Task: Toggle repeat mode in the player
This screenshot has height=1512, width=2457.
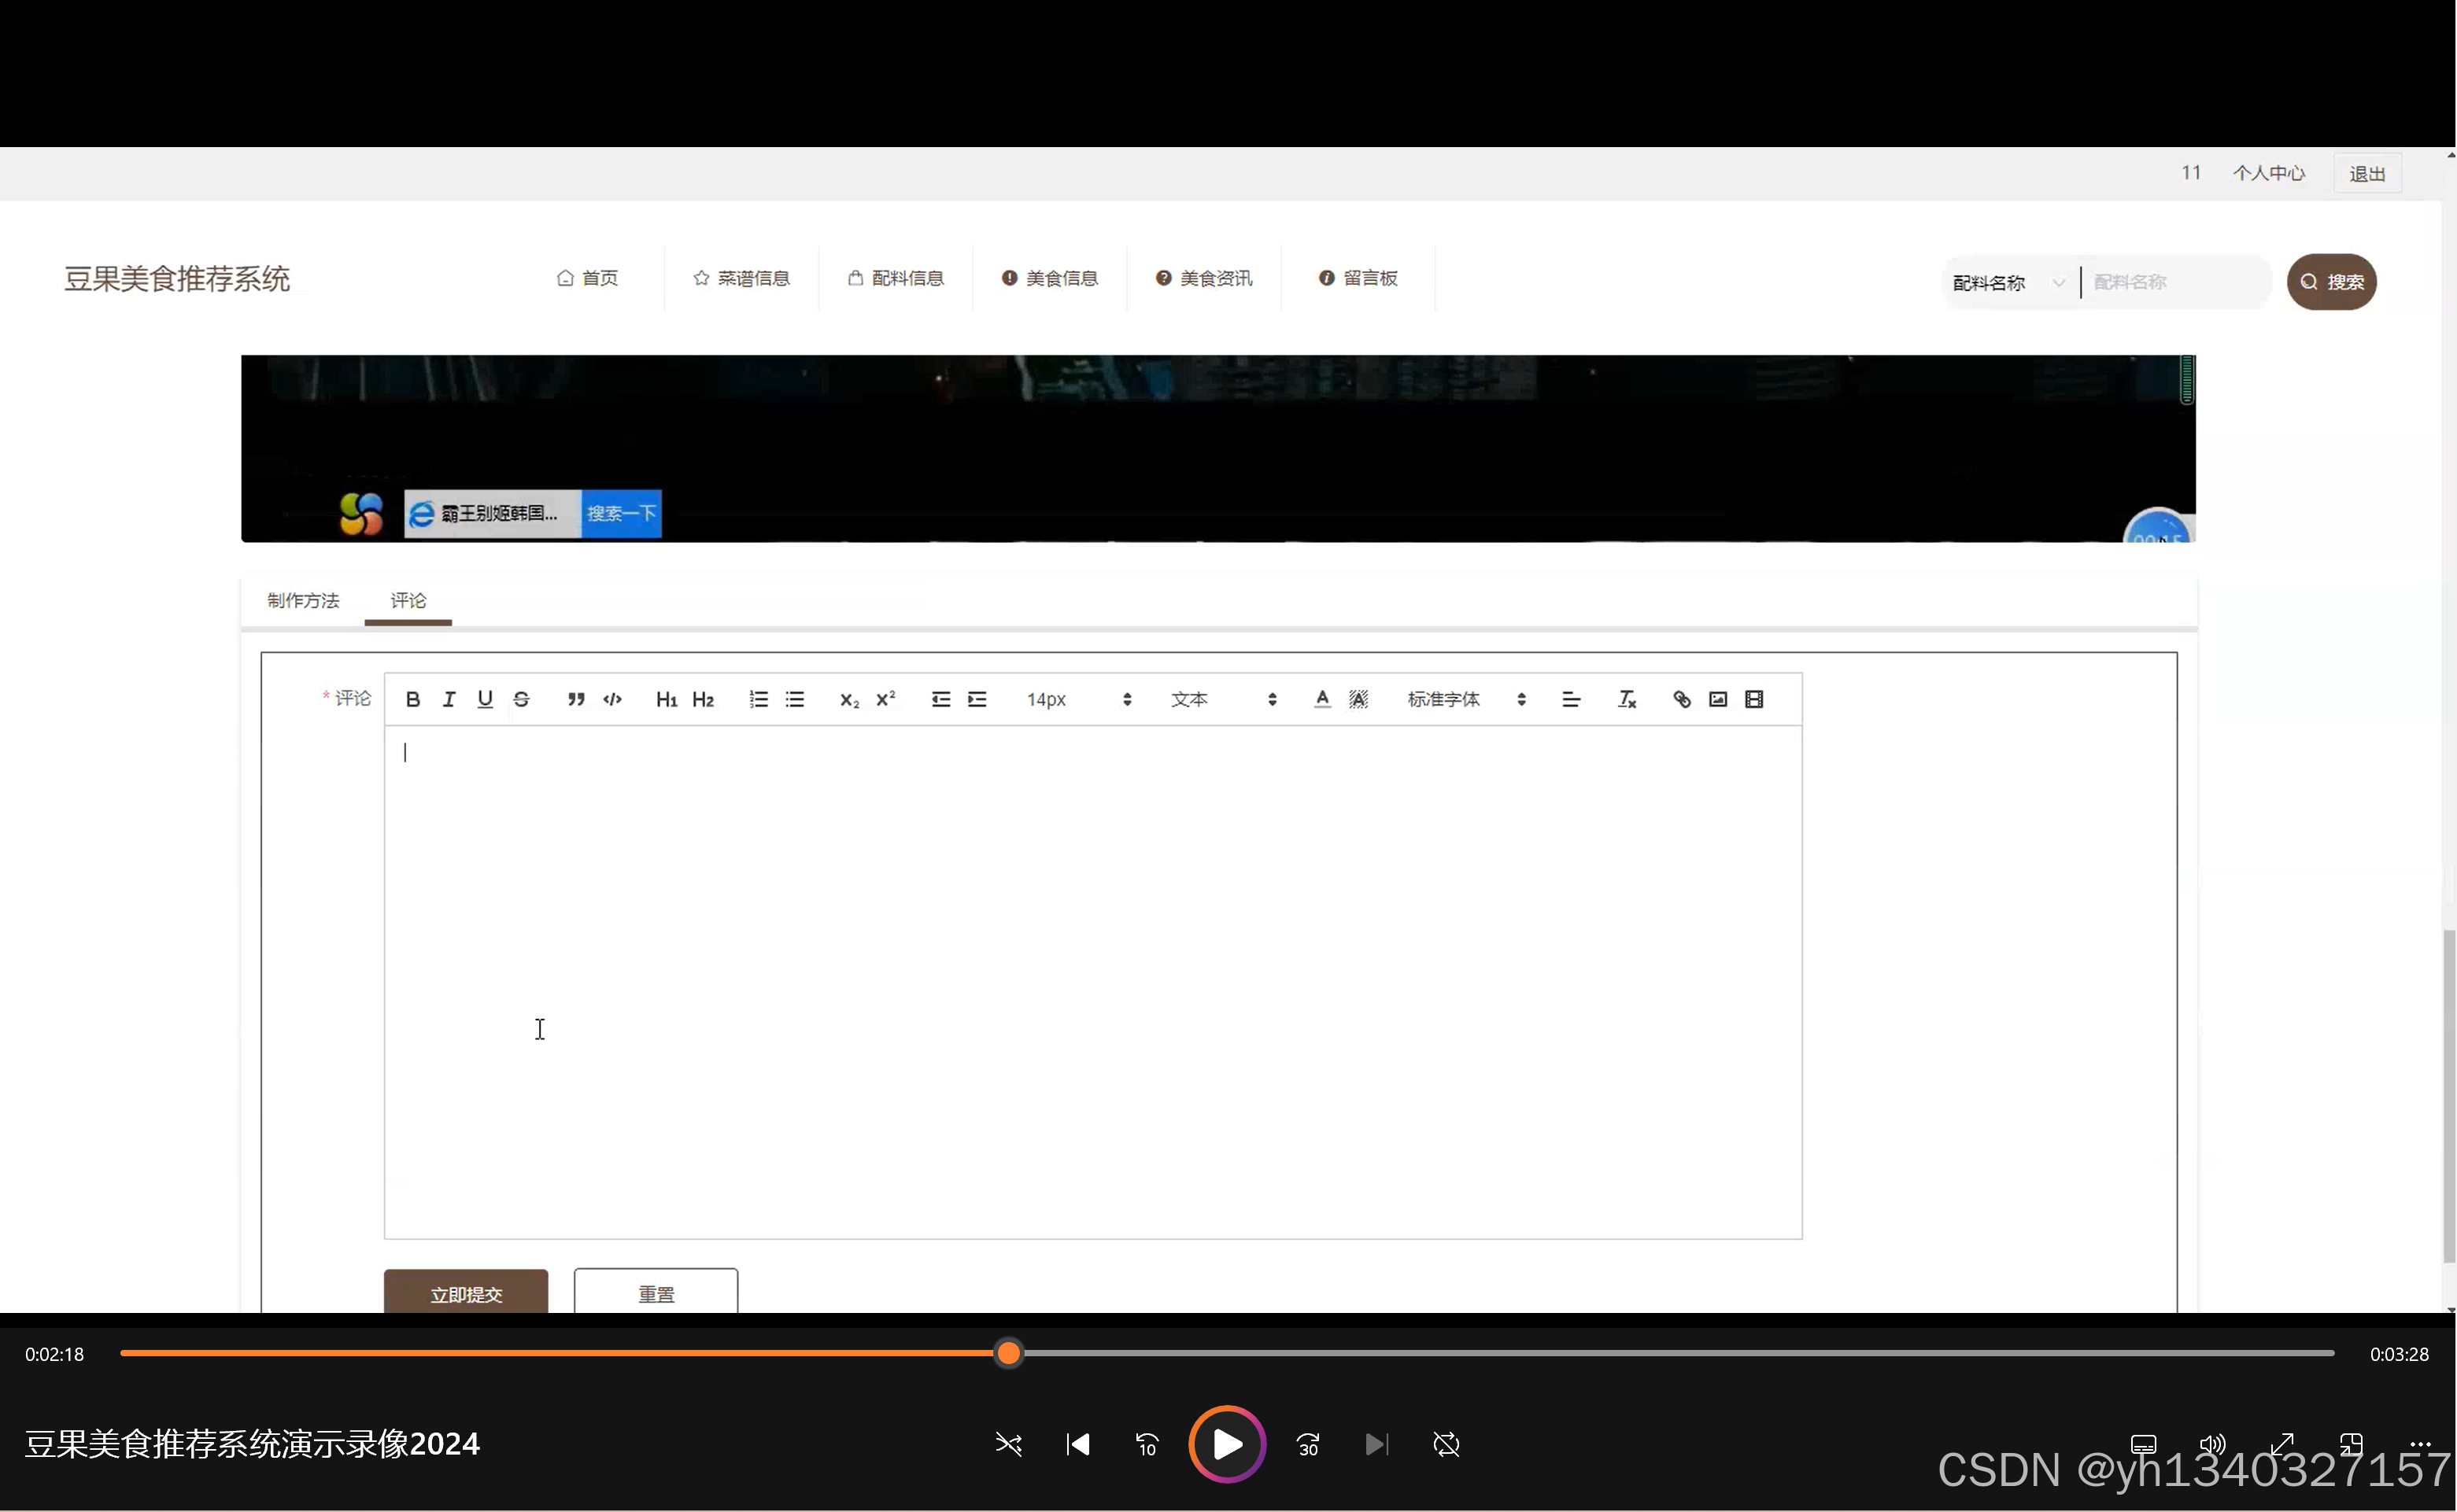Action: [x=1446, y=1444]
